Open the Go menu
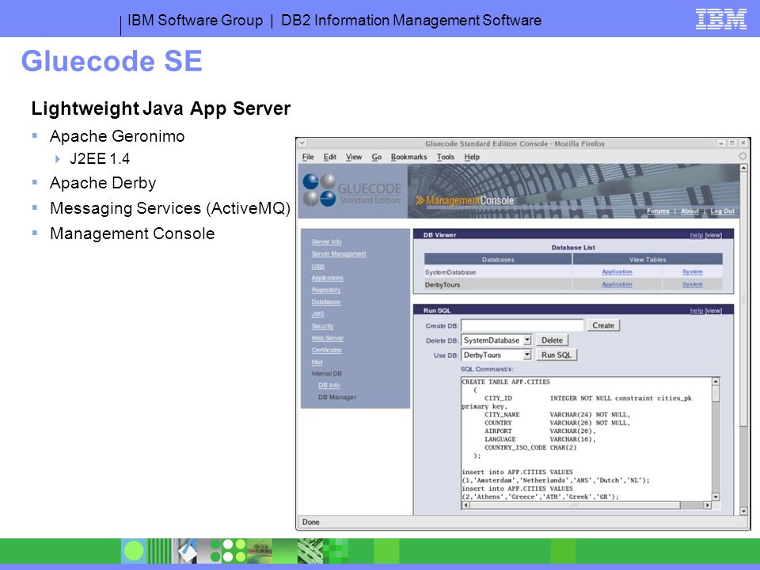The width and height of the screenshot is (760, 570). point(377,157)
